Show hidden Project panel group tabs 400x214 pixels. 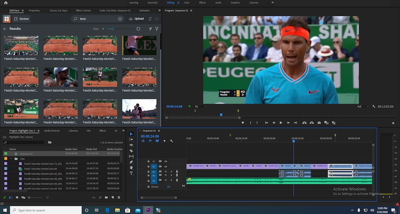click(x=123, y=130)
